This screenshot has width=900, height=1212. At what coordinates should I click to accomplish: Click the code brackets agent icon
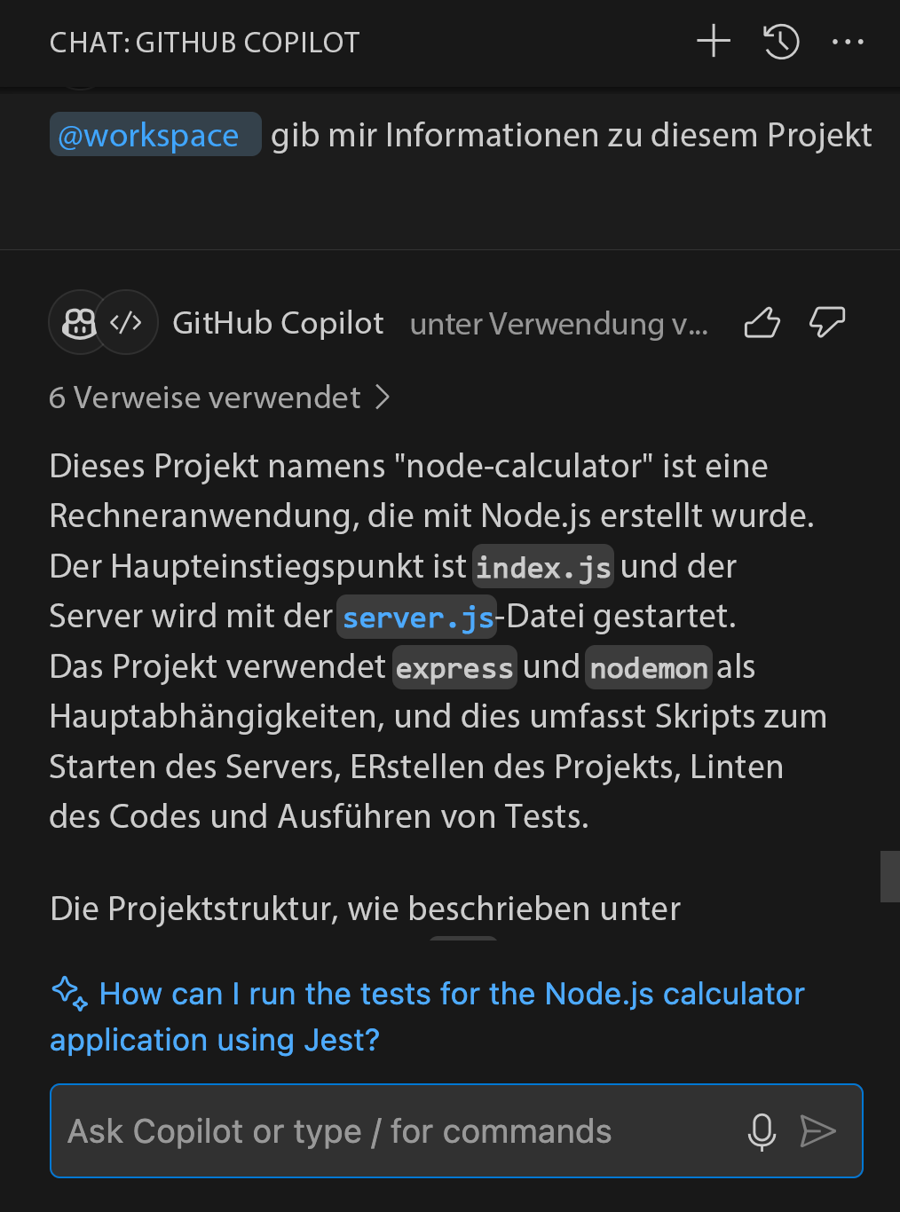[x=126, y=323]
